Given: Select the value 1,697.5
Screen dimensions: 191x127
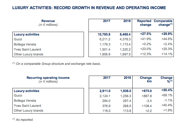Looking at the screenshot, I should point(125,54).
